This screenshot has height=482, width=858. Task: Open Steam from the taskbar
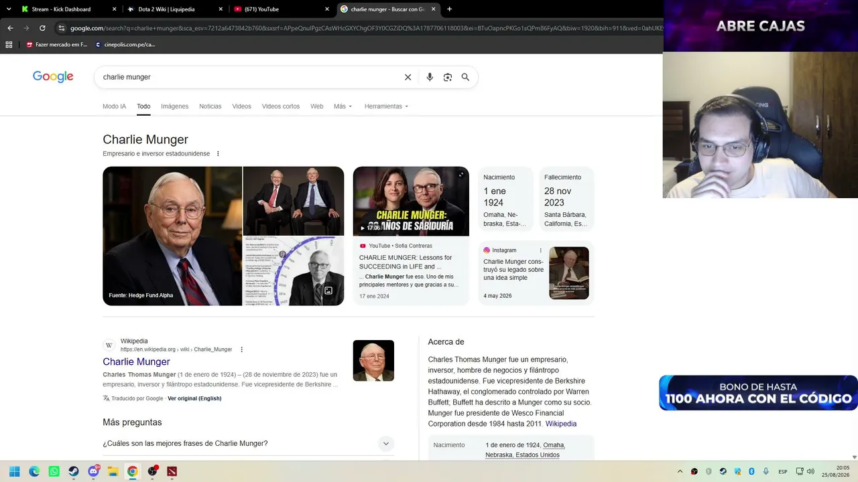tap(74, 471)
